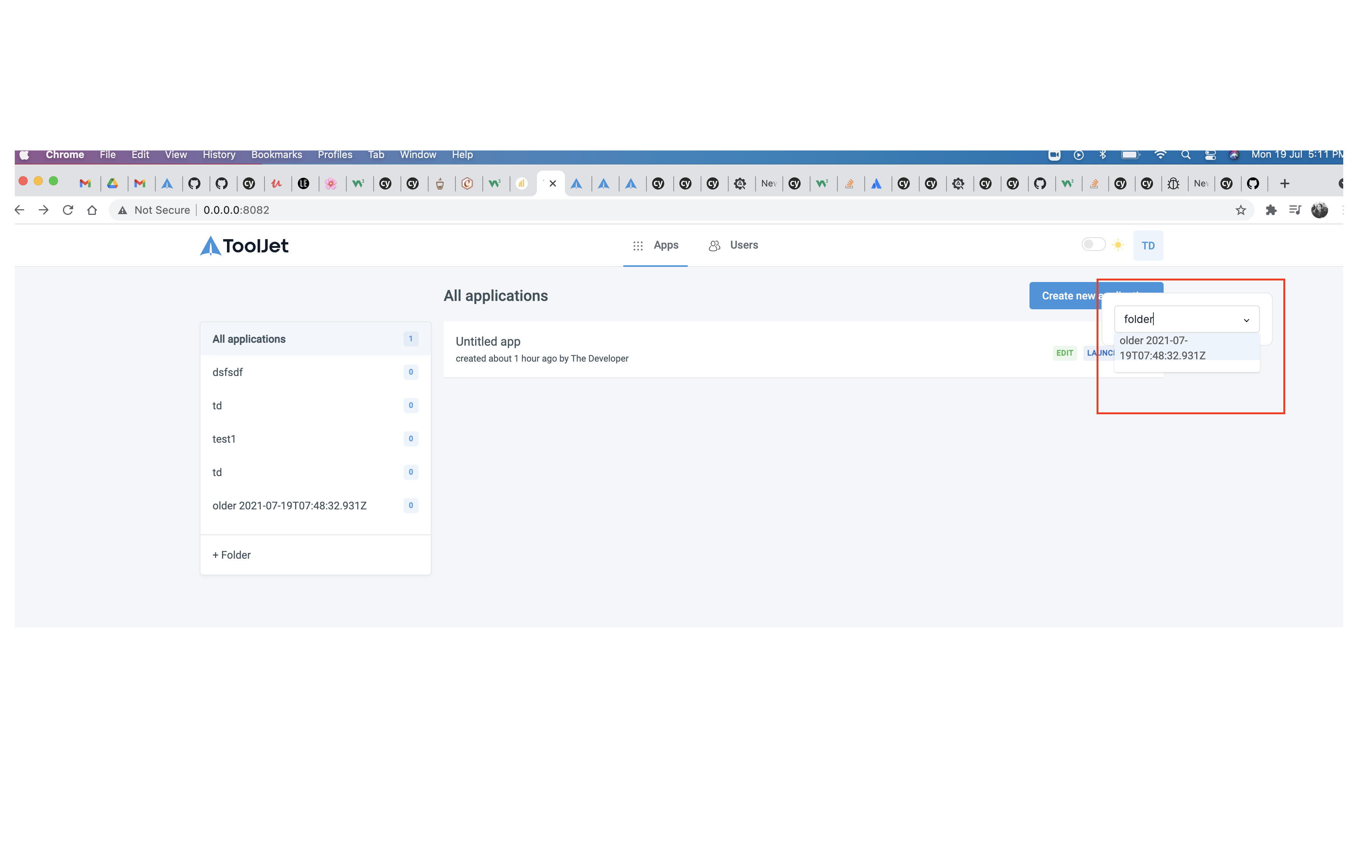Click the Chrome extensions puzzle icon
This screenshot has height=849, width=1358.
pyautogui.click(x=1271, y=210)
